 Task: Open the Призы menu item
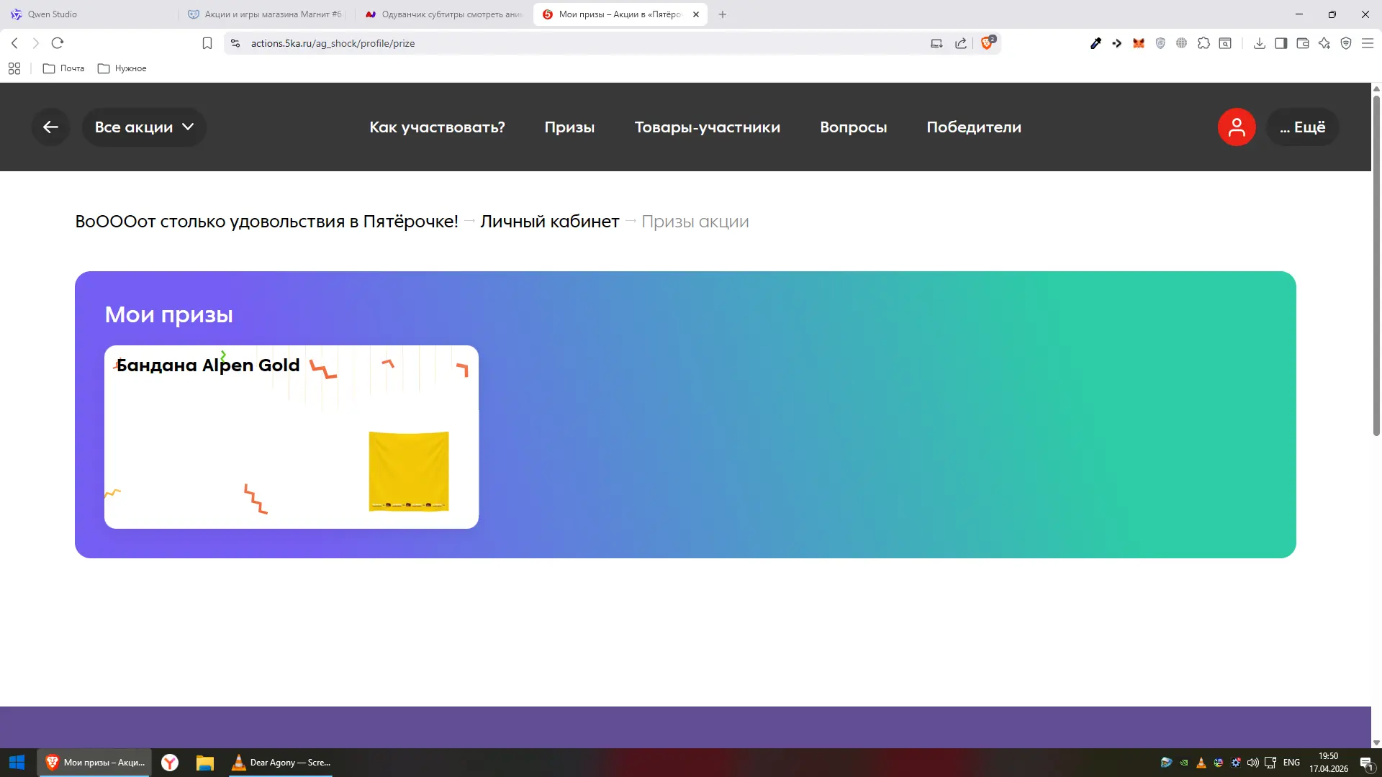coord(569,127)
